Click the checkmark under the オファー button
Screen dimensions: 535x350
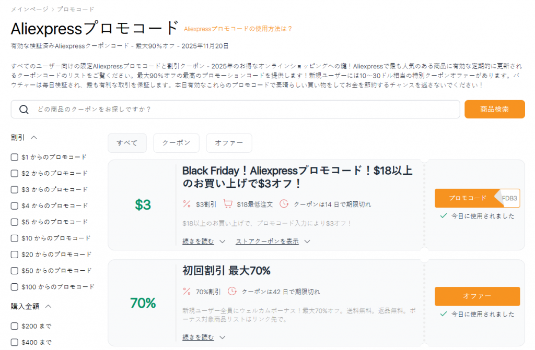[445, 314]
